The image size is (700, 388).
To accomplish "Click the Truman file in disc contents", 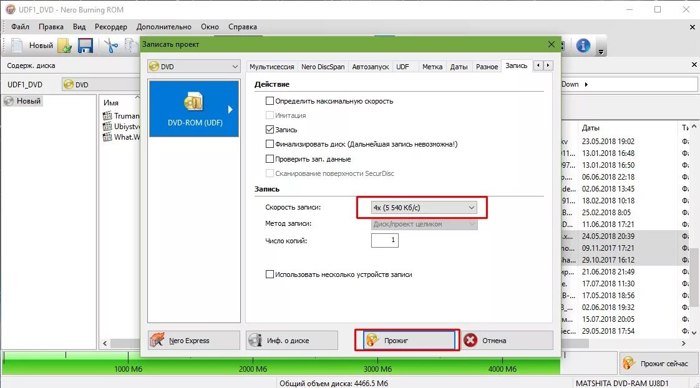I will (x=122, y=115).
